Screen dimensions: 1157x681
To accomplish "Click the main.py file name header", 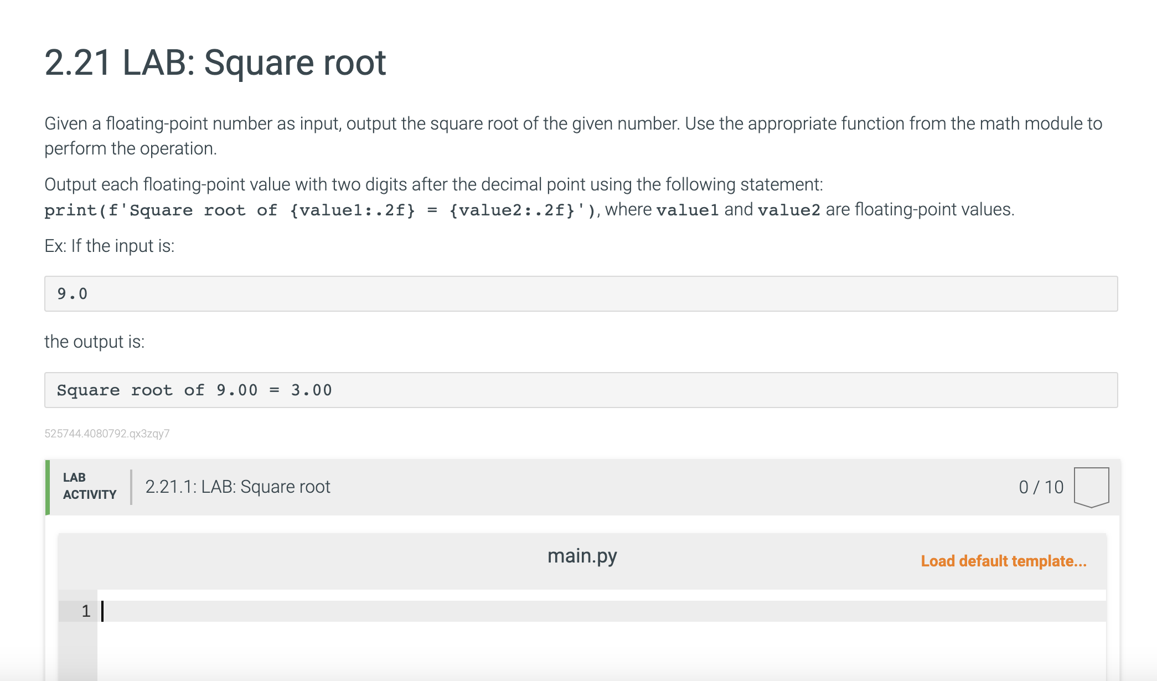I will click(x=582, y=556).
